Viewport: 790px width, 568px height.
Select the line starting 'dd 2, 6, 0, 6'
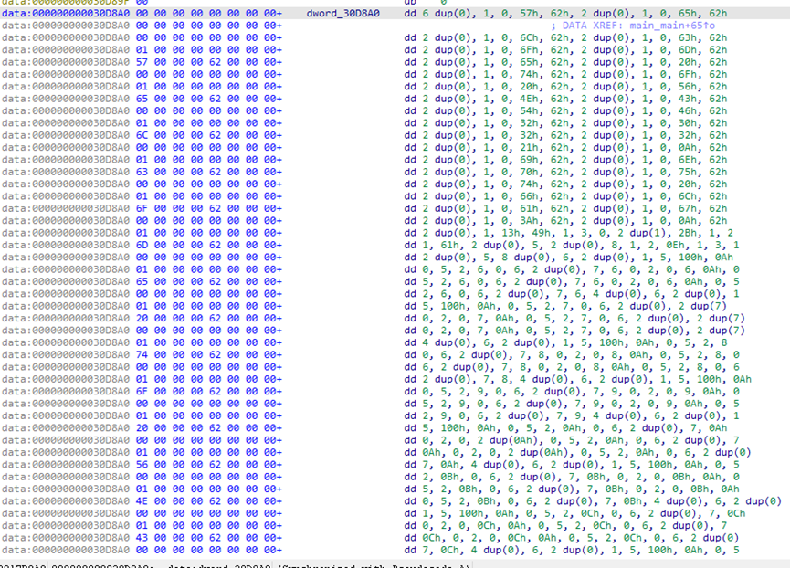pos(572,294)
